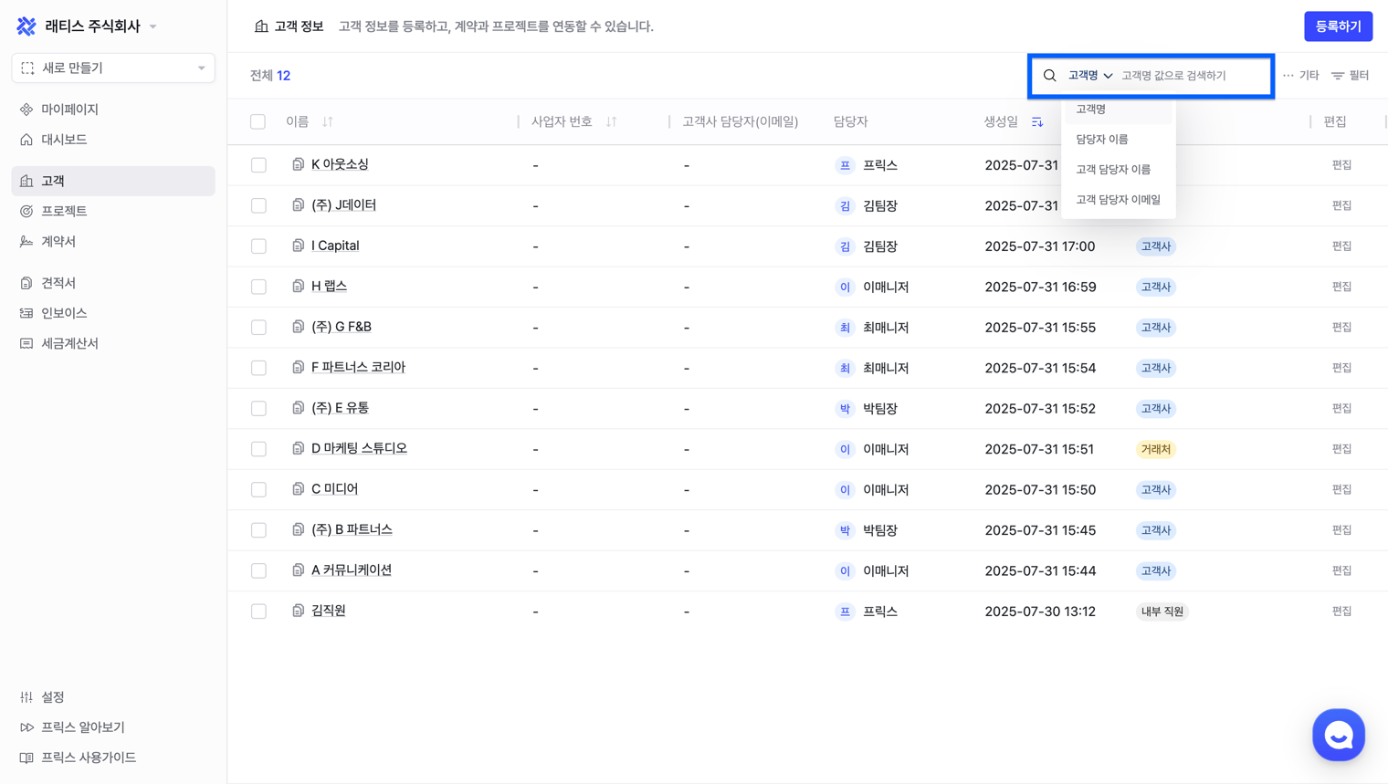Check the I Capital row checkbox

point(258,246)
